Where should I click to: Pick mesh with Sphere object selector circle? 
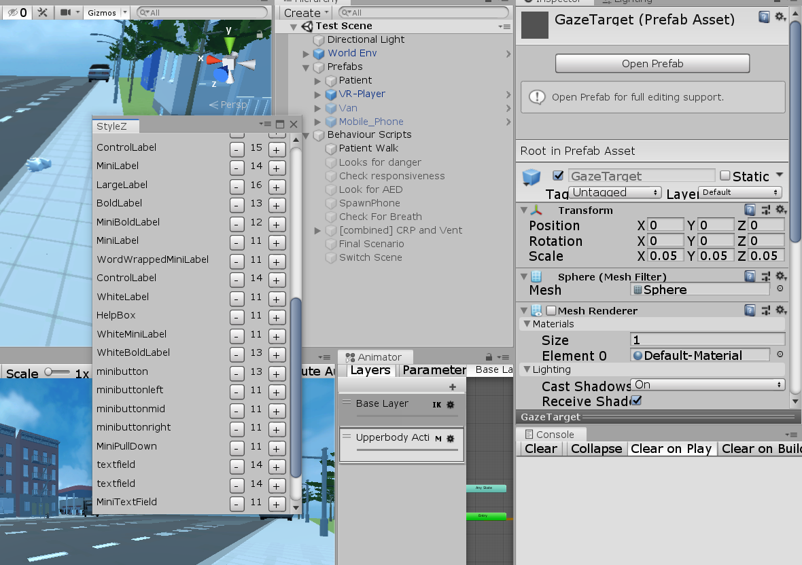pyautogui.click(x=780, y=289)
